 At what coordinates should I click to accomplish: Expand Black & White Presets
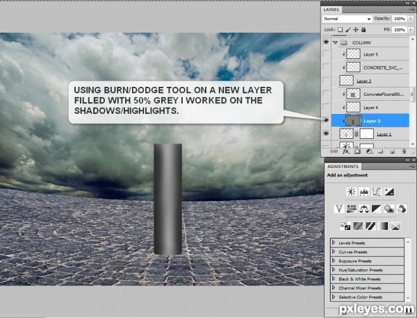334,278
